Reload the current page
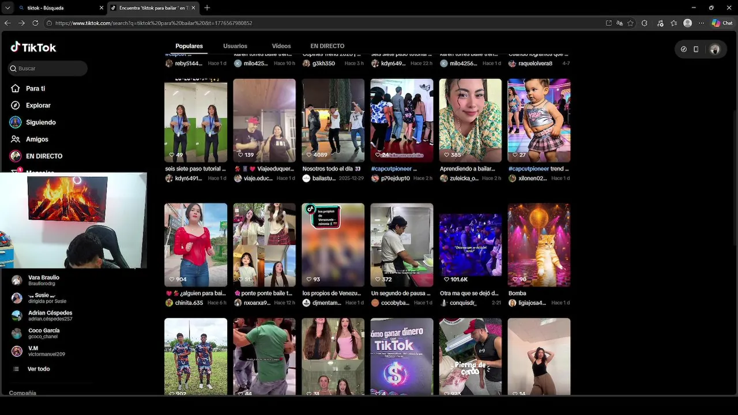 pyautogui.click(x=35, y=23)
